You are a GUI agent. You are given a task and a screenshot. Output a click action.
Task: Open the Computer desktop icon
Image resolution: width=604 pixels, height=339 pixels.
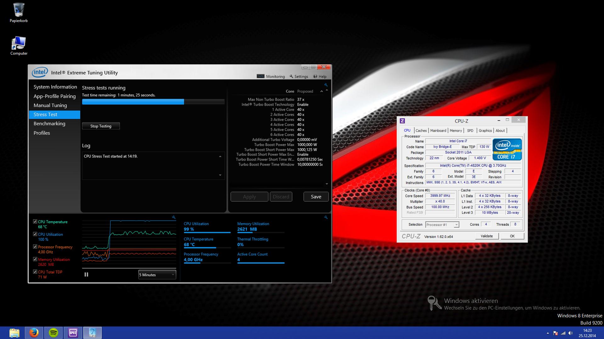point(19,46)
